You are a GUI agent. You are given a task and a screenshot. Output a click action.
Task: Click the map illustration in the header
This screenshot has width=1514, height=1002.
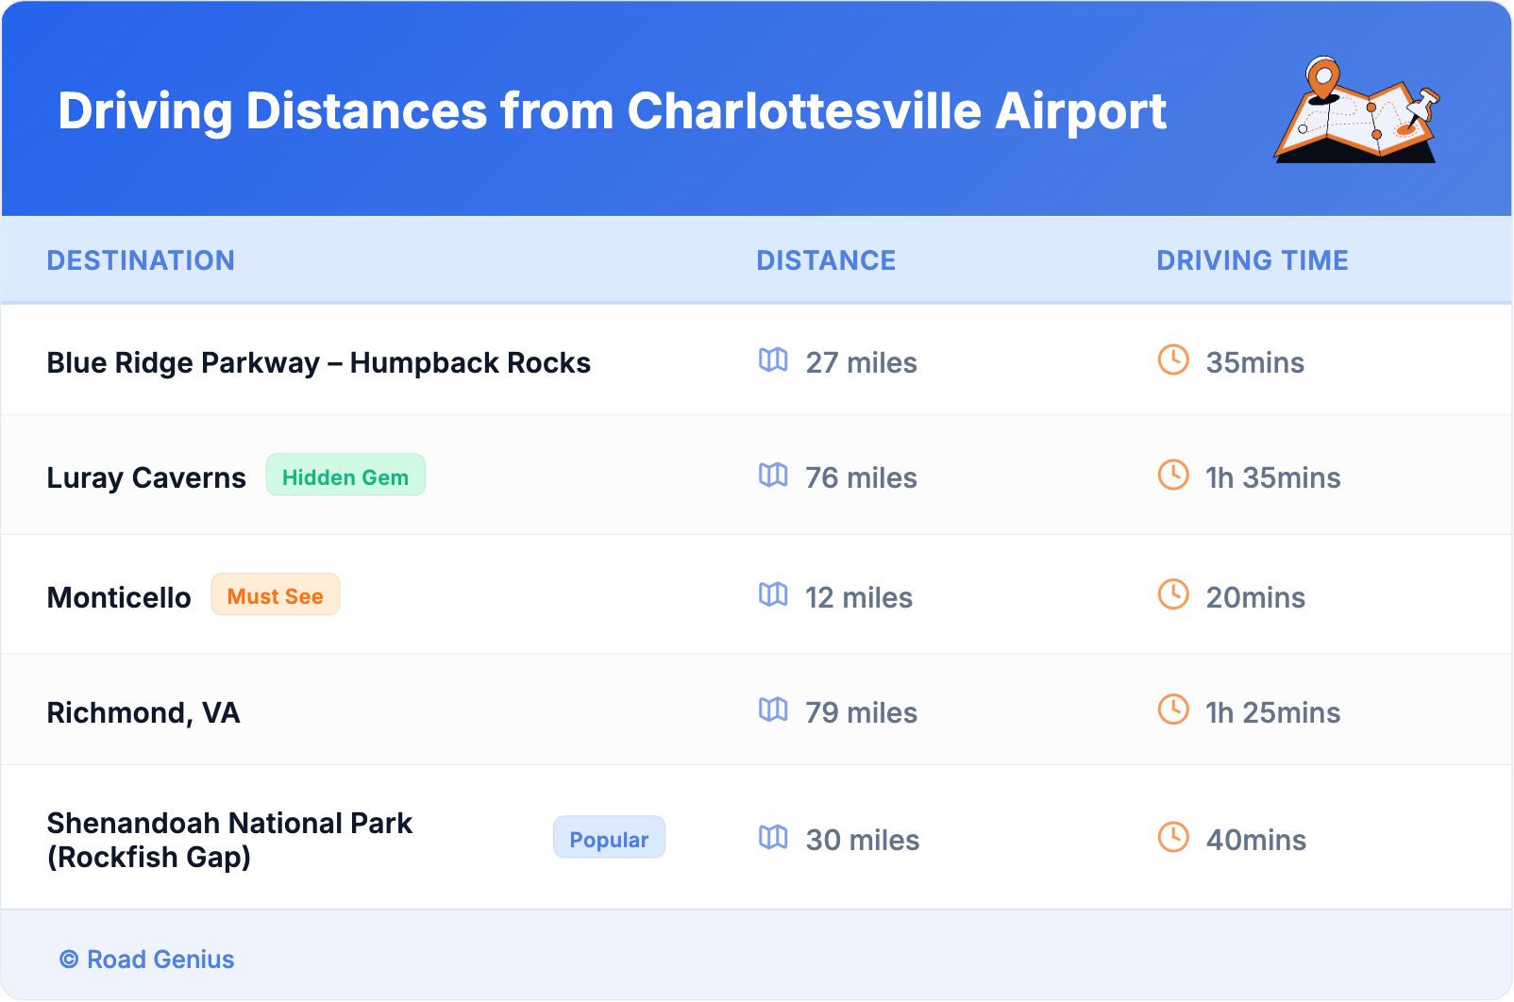click(1357, 110)
